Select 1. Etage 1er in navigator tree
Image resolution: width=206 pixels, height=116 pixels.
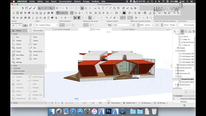point(185,39)
